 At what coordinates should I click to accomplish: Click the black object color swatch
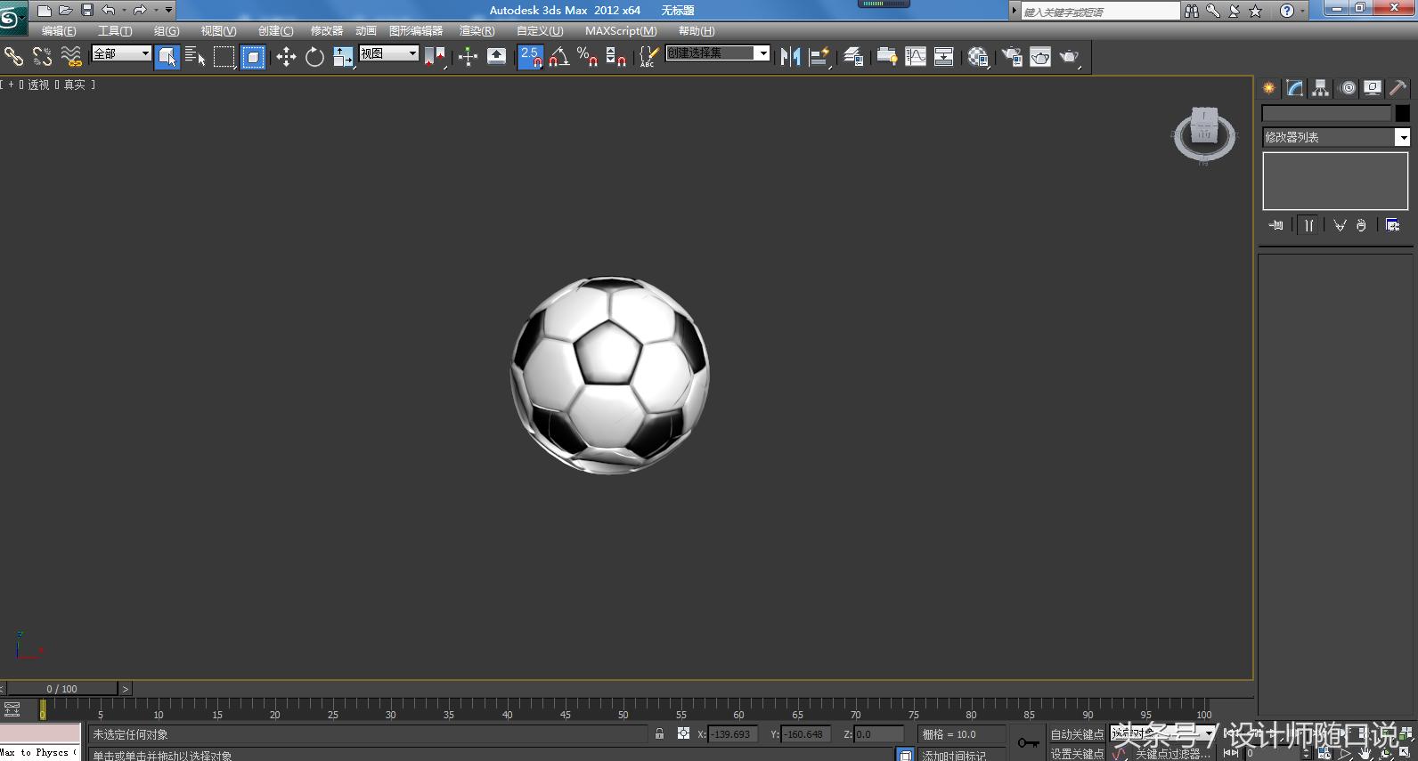(x=1402, y=113)
